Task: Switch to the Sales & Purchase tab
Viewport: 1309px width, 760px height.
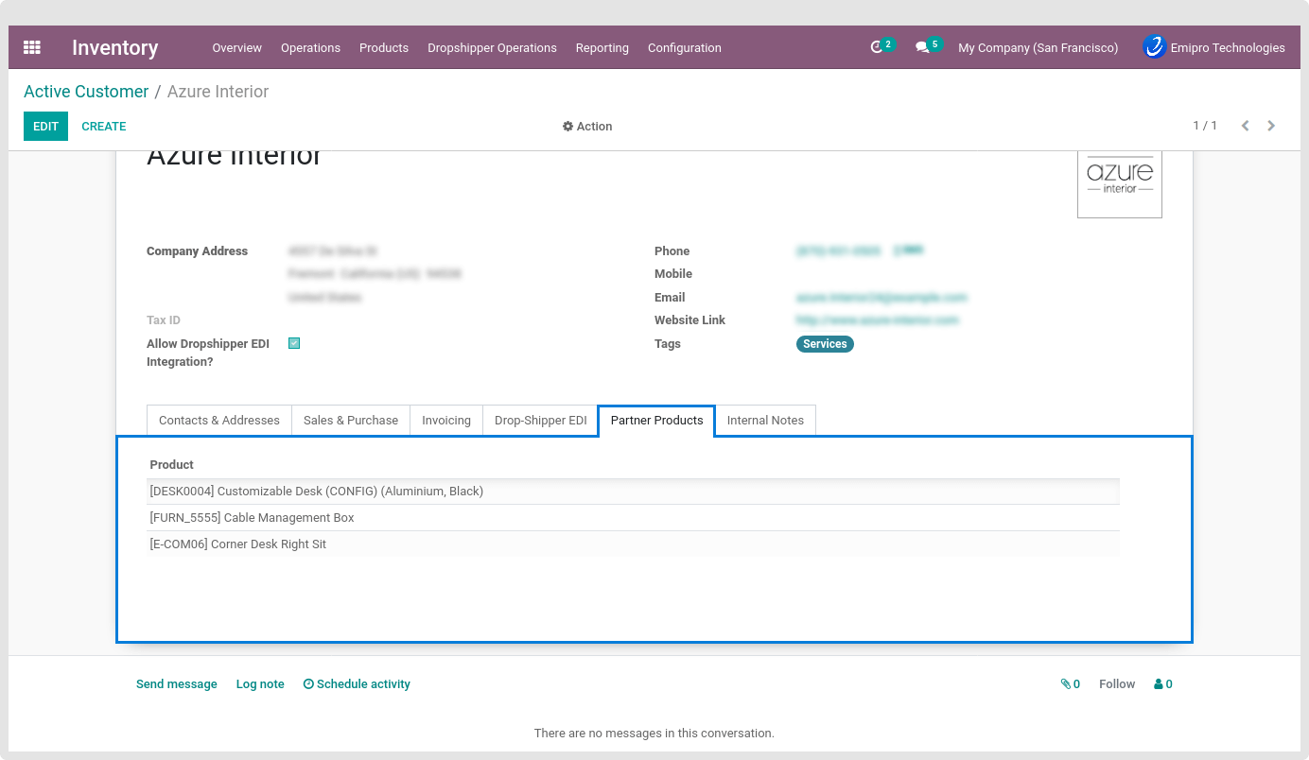Action: (350, 421)
